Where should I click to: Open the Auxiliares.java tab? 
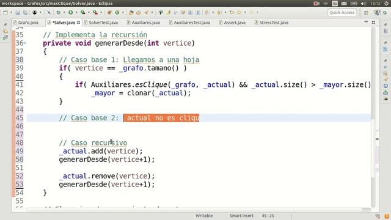144,23
